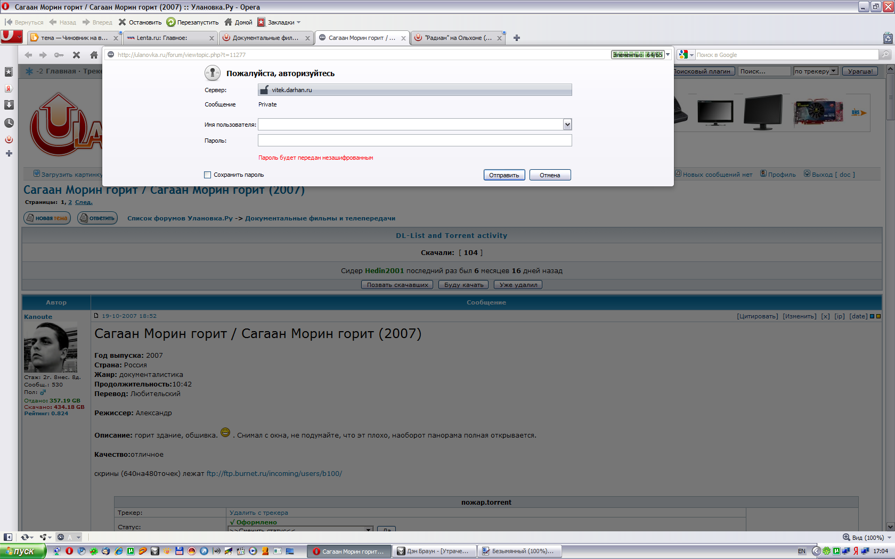Viewport: 895px width, 559px height.
Task: Open a new tab with the plus button
Action: (x=516, y=38)
